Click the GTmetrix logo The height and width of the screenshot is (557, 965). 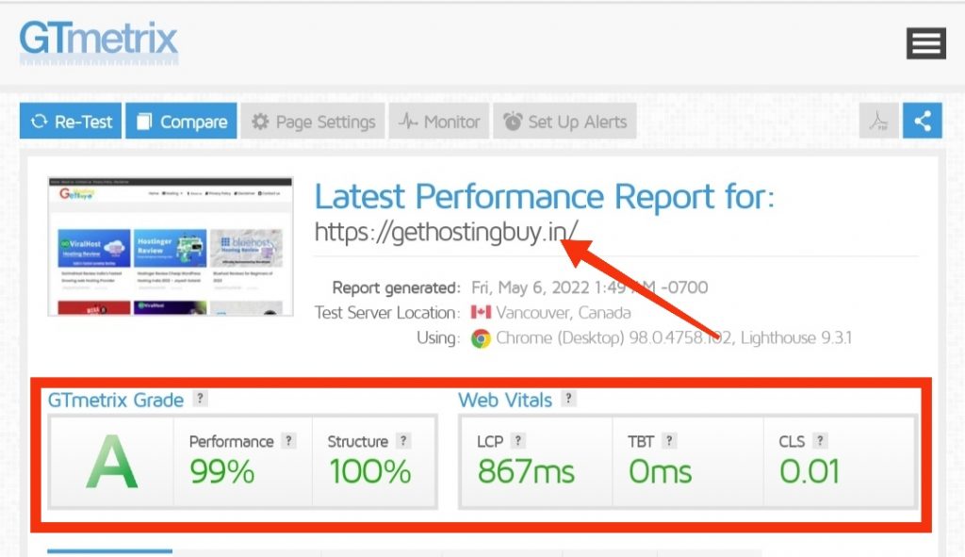click(x=98, y=42)
